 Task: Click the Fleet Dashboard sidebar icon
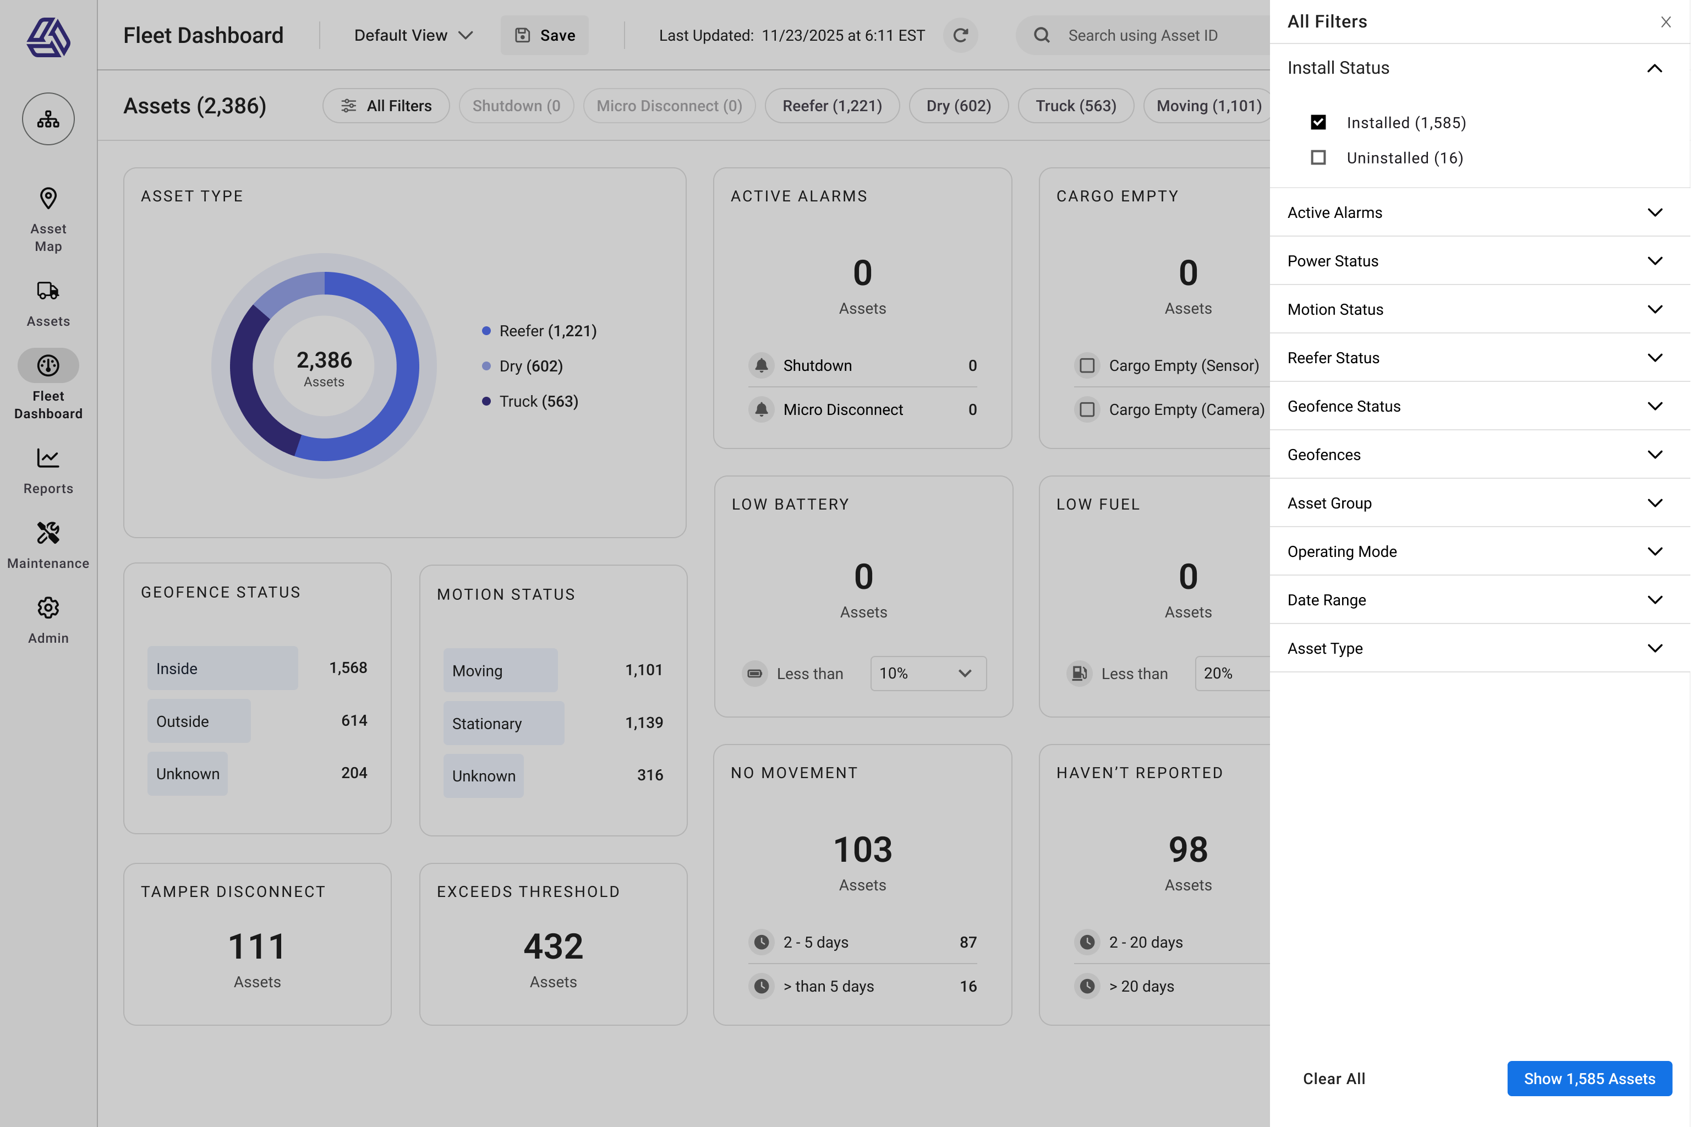47,365
